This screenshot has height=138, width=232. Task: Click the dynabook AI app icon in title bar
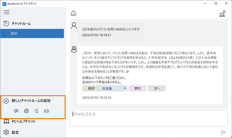tap(4, 4)
